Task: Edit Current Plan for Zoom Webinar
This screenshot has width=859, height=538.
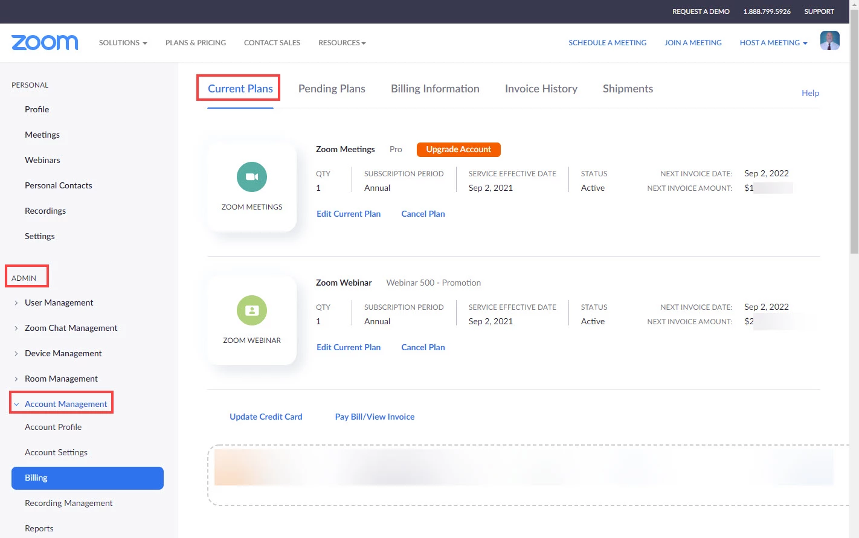Action: [349, 347]
